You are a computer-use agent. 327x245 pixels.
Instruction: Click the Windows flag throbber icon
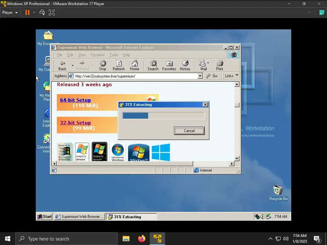(233, 55)
